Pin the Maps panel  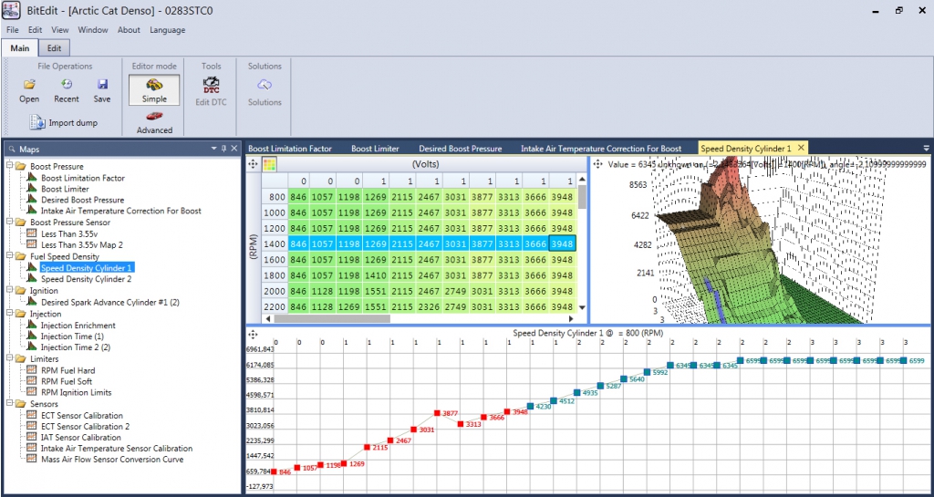[224, 149]
